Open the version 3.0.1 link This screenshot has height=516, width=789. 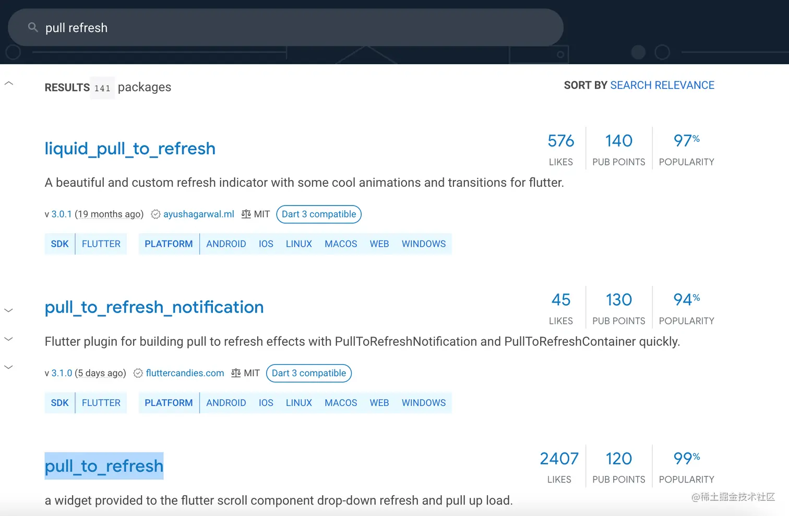tap(62, 214)
